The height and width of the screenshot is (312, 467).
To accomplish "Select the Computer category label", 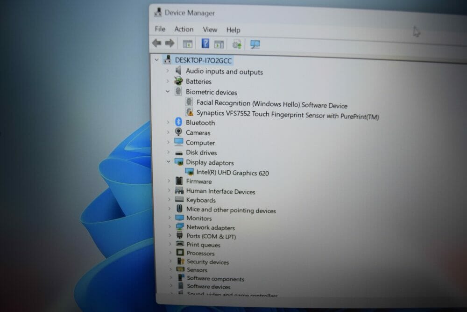I will (x=200, y=143).
